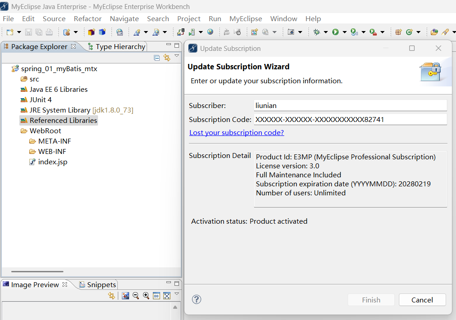Image resolution: width=456 pixels, height=320 pixels.
Task: Click the run/stop server toolbar icon
Action: tap(192, 32)
